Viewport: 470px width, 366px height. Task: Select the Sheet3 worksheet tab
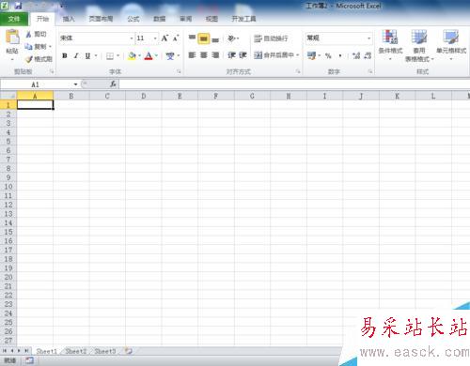tap(105, 351)
